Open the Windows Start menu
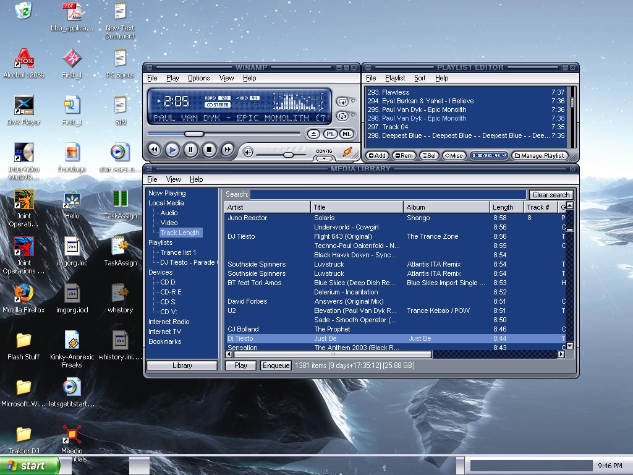633x475 pixels. (30, 466)
